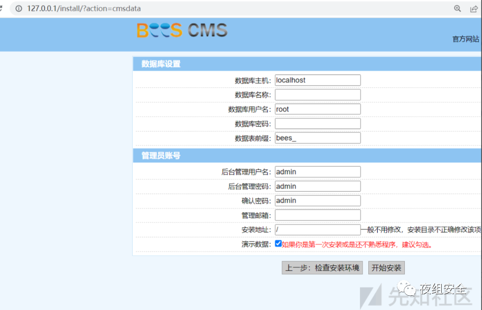Viewport: 482px width, 310px height.
Task: Click the empty 管理邮箱 field
Action: point(318,216)
